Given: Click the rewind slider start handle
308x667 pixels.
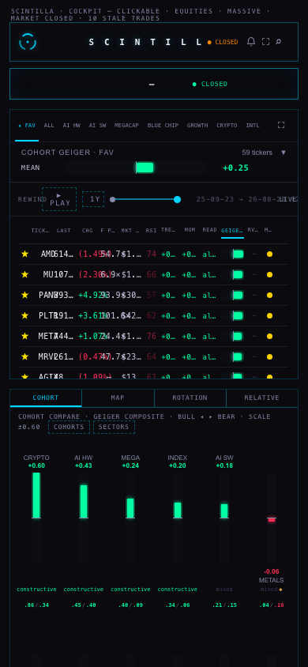Looking at the screenshot, I should pyautogui.click(x=113, y=199).
